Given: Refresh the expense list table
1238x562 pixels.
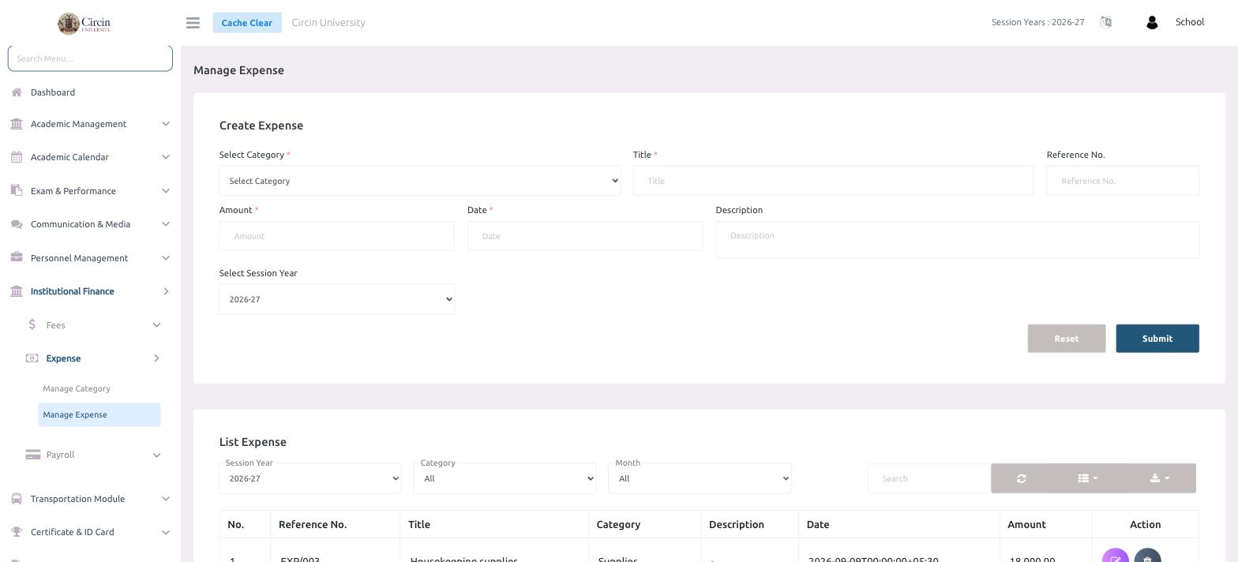Looking at the screenshot, I should click(1022, 478).
